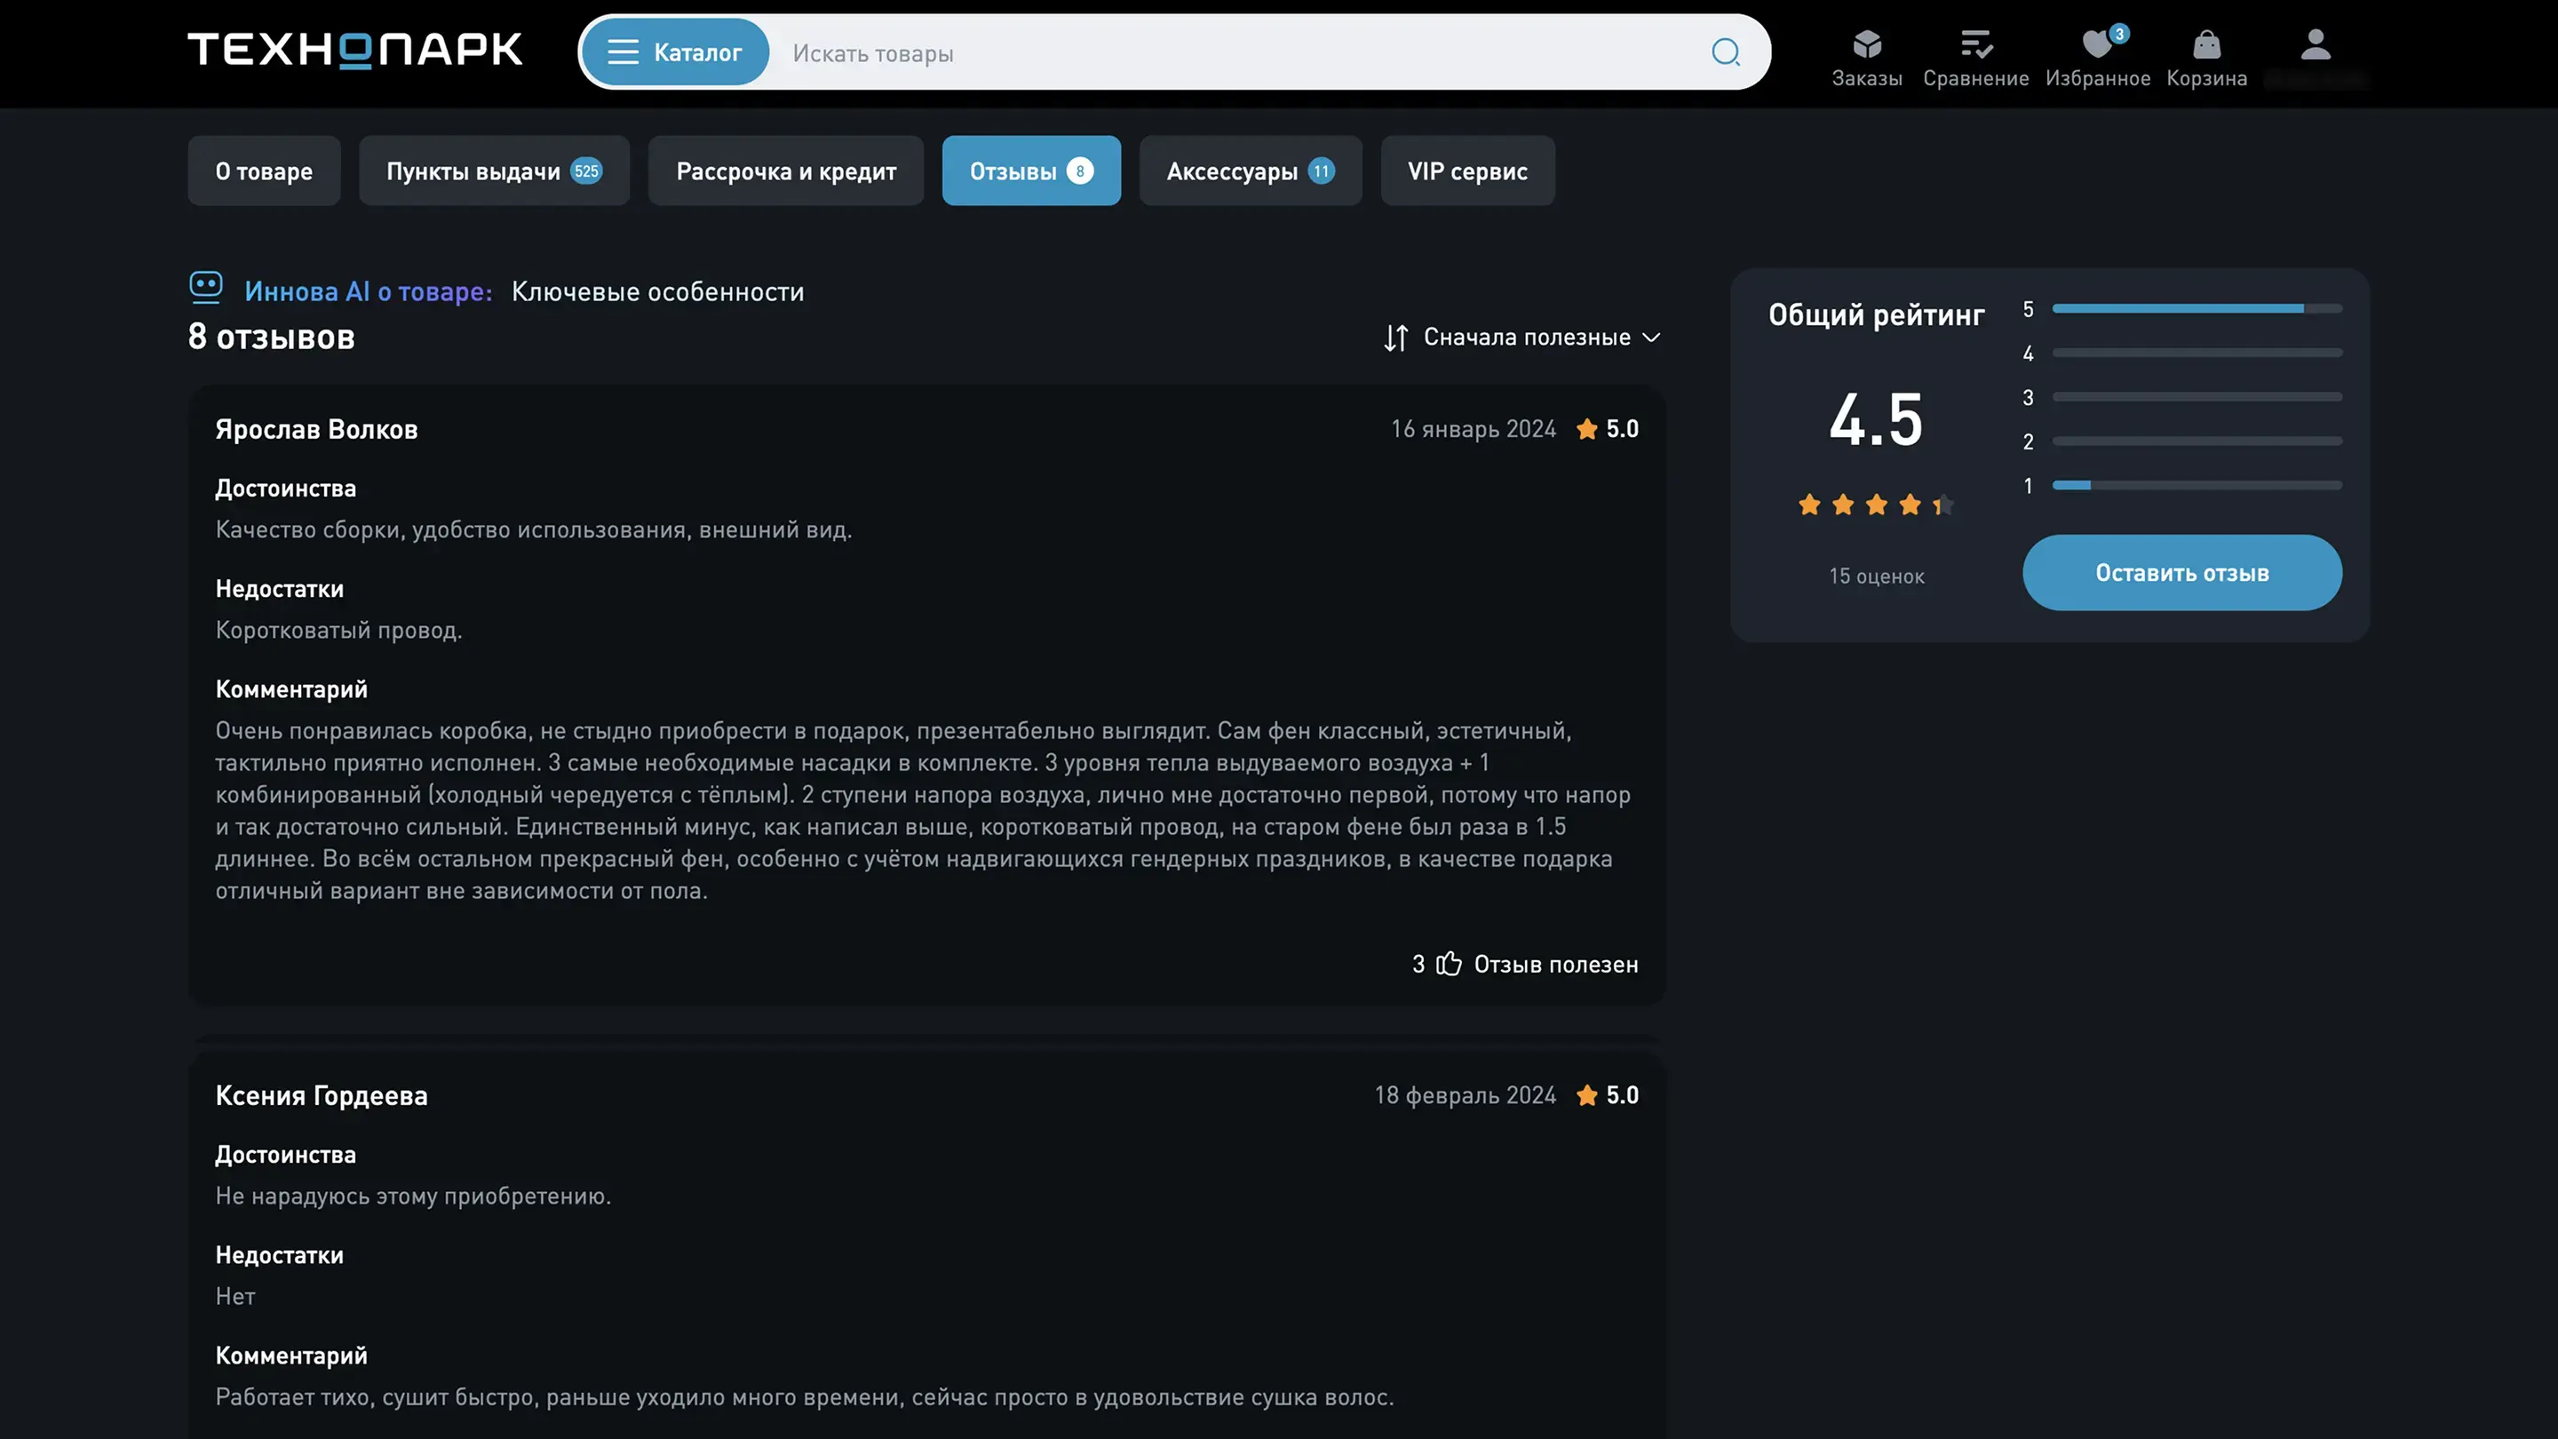
Task: Switch to the О товаре tab
Action: coord(263,171)
